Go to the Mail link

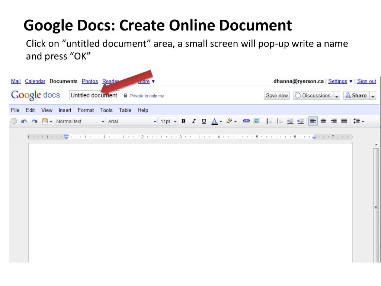16,81
